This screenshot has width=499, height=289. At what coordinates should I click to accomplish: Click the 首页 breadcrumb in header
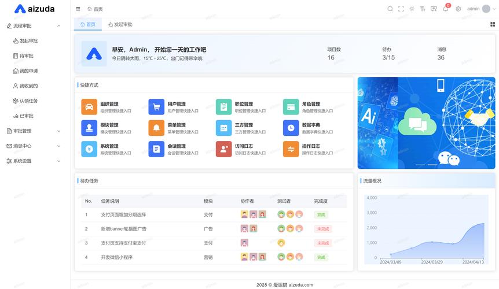point(95,9)
